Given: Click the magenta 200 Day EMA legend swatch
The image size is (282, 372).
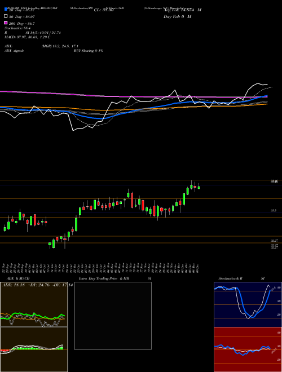Looking at the screenshot, I should (x=6, y=23).
